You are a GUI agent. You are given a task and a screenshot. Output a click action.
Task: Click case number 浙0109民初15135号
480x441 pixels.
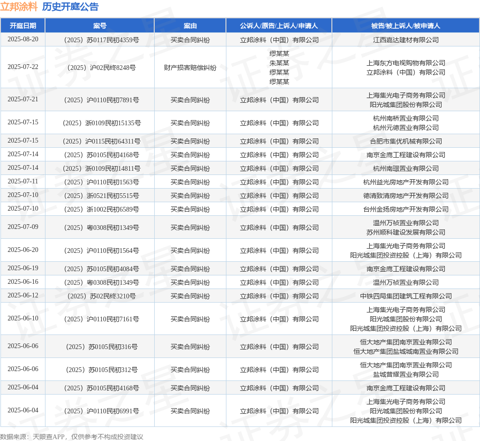101,123
